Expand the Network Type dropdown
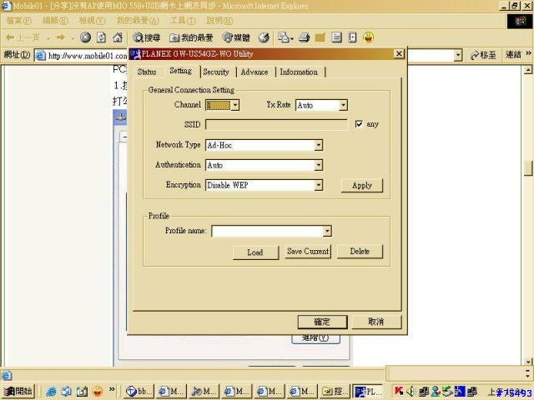Image resolution: width=534 pixels, height=400 pixels. pyautogui.click(x=319, y=145)
